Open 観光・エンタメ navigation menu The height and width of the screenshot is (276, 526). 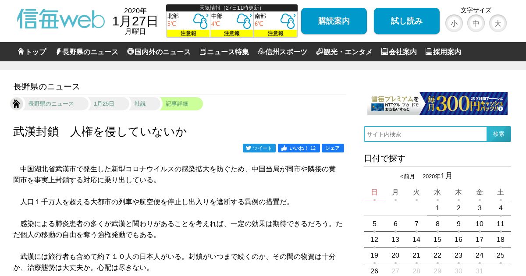click(344, 52)
